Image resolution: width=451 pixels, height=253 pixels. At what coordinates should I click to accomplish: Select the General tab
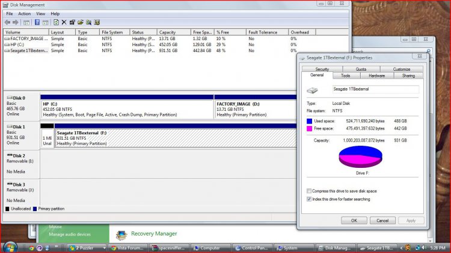pyautogui.click(x=317, y=75)
